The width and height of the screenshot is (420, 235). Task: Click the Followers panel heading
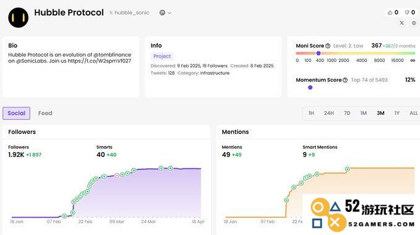click(22, 132)
